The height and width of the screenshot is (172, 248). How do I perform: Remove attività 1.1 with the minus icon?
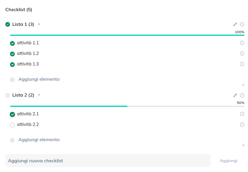coord(242,43)
